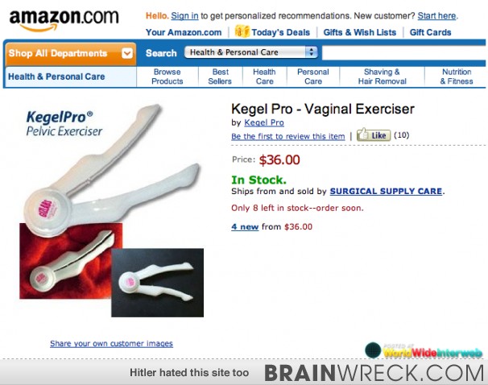Go to the Shaving & Hair Removal section
488x385 pixels.
pos(382,77)
